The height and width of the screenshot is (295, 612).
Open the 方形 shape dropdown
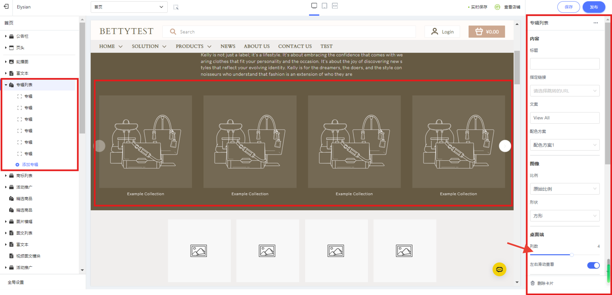point(564,216)
